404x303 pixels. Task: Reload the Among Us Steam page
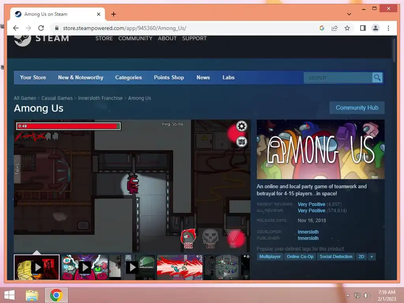click(x=41, y=28)
